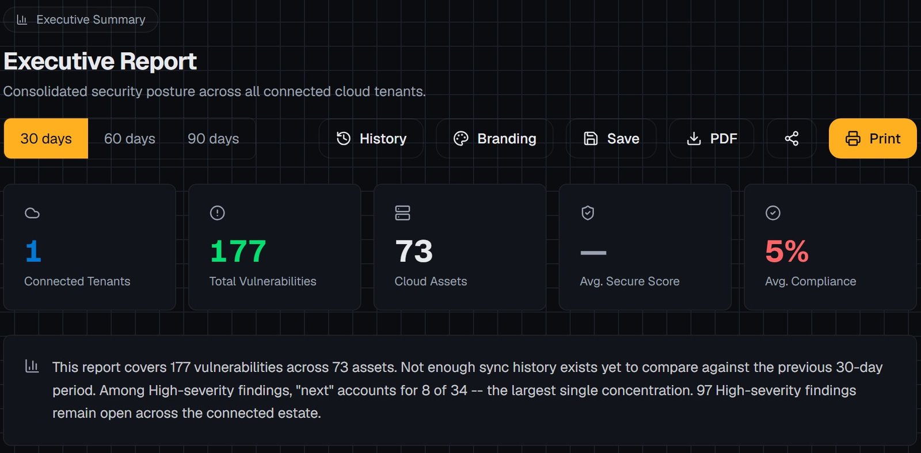Click the cloud icon on Connected Tenants card
The image size is (921, 453).
pos(32,213)
